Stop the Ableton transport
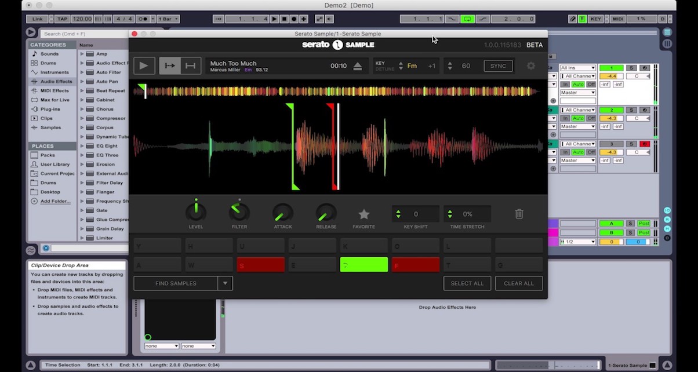698x372 pixels. click(x=284, y=19)
